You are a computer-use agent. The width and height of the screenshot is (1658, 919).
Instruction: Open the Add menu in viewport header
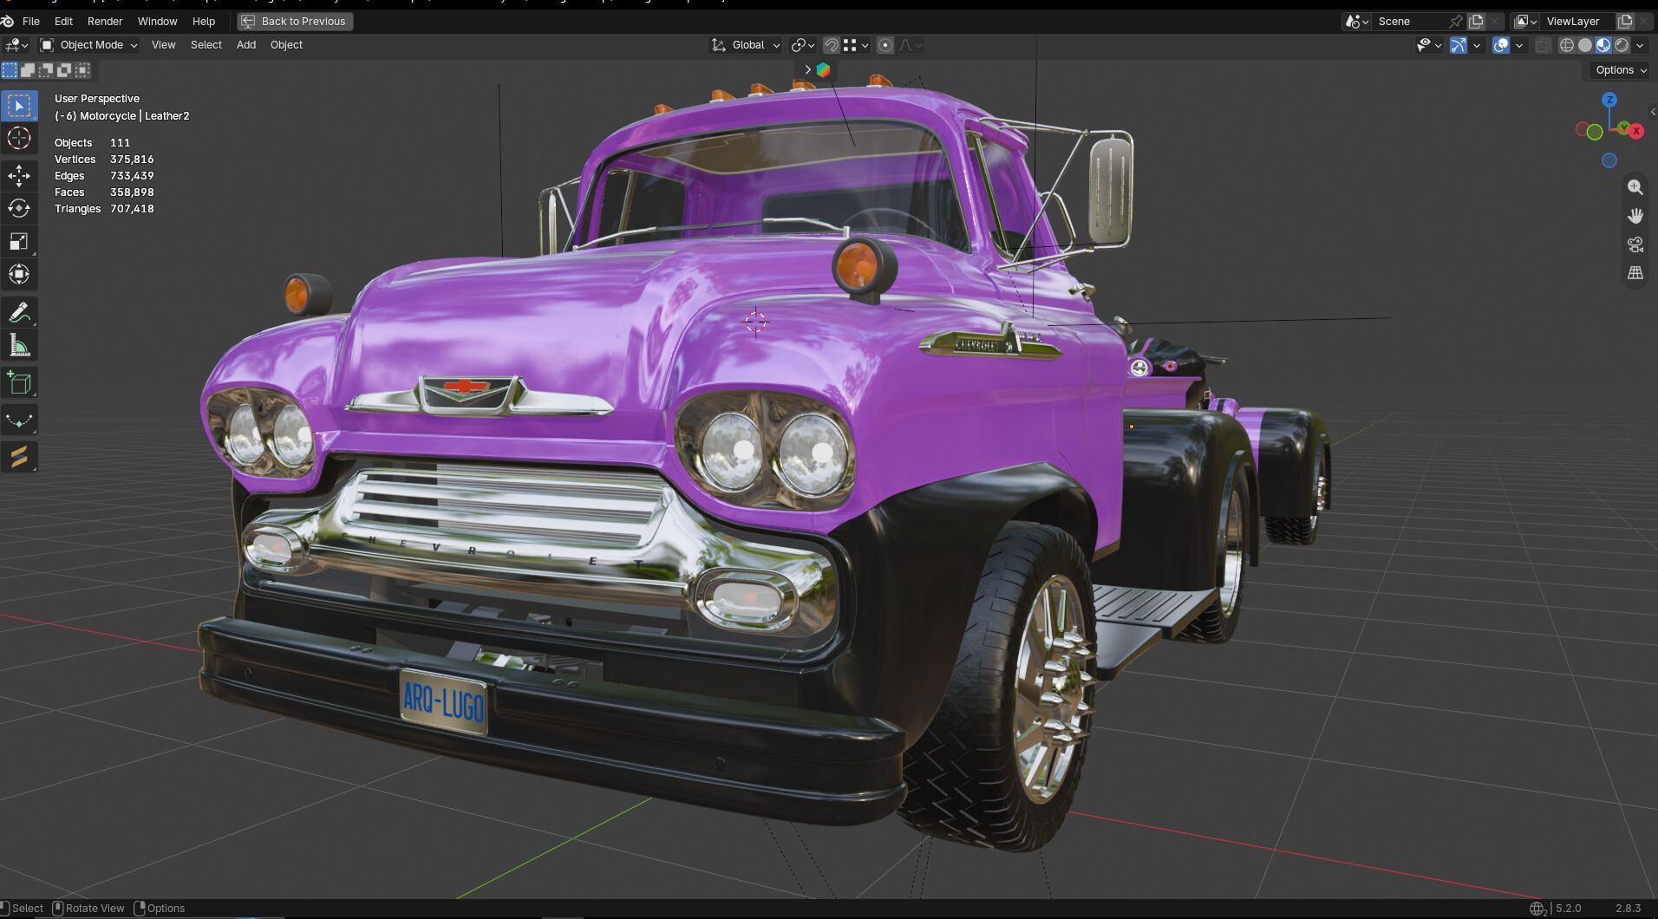(246, 45)
